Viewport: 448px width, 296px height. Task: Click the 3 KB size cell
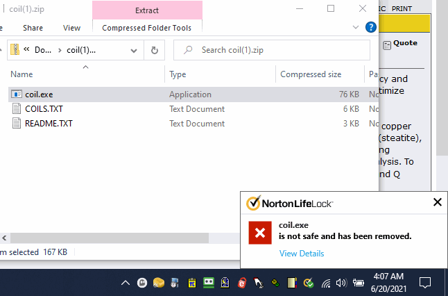point(351,124)
